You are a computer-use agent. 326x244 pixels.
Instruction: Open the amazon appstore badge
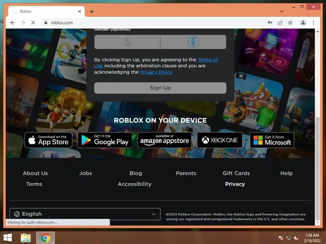pyautogui.click(x=165, y=140)
